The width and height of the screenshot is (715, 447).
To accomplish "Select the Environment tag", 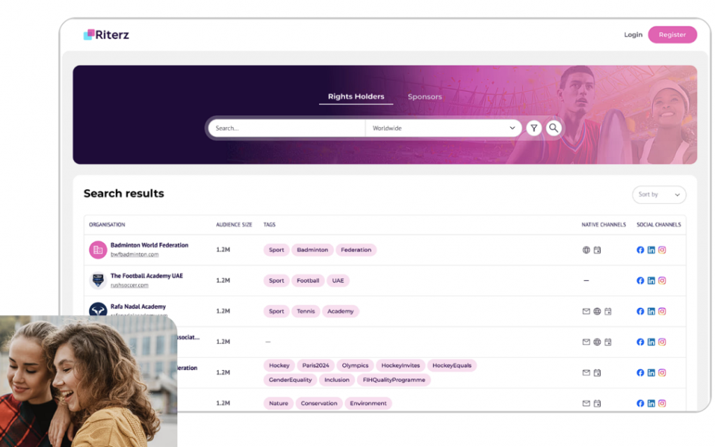I will coord(368,403).
